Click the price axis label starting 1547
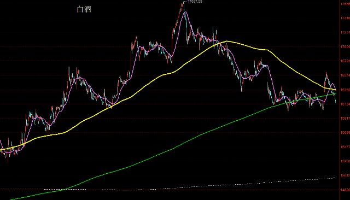This screenshot has width=350, height=200. [345, 147]
